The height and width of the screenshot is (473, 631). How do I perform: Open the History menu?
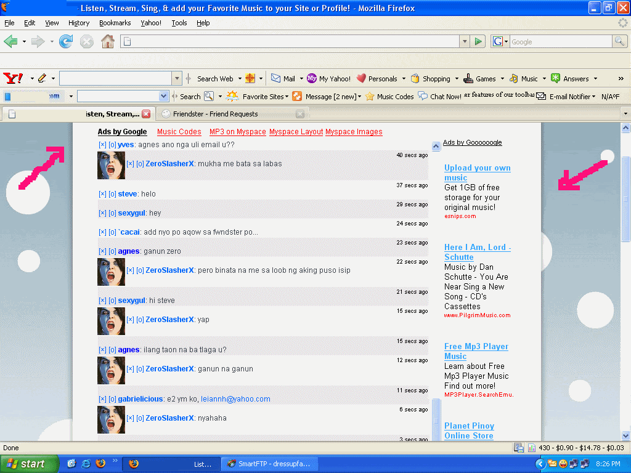click(78, 23)
